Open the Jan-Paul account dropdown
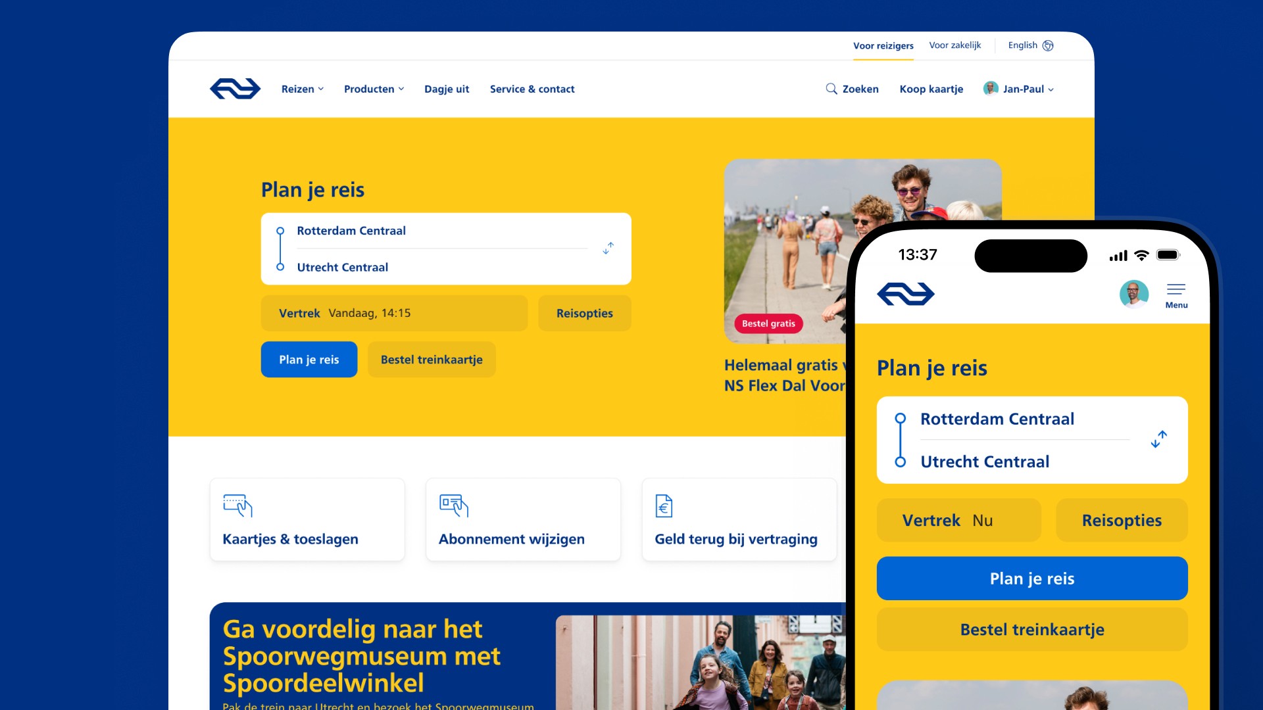1263x710 pixels. coord(1018,89)
